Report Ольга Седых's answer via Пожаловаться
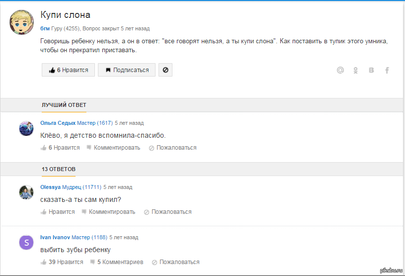This screenshot has height=276, width=405. (173, 148)
